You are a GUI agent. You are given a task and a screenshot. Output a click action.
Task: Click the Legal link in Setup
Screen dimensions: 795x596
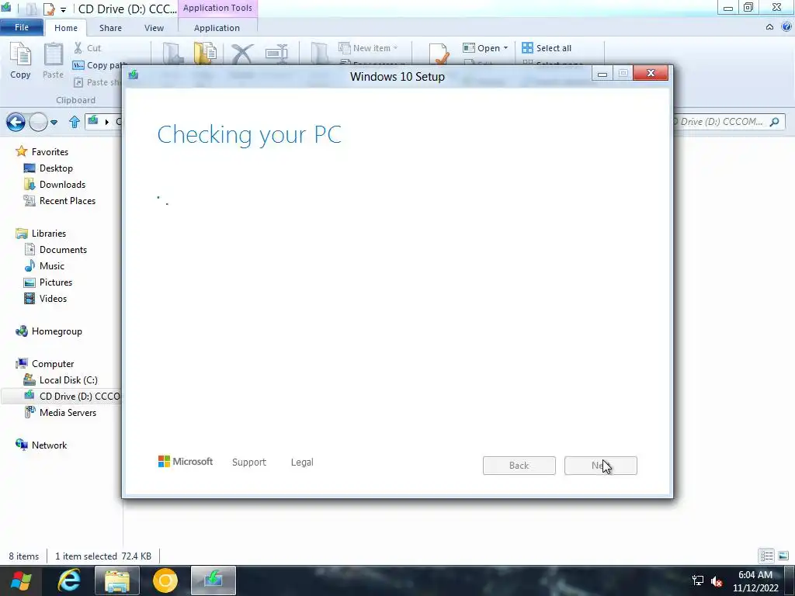pyautogui.click(x=302, y=463)
